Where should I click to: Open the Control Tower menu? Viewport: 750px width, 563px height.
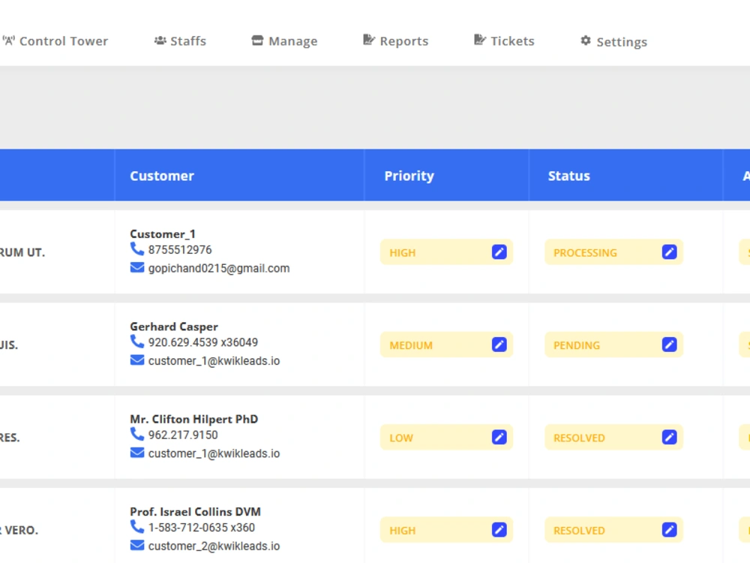55,41
